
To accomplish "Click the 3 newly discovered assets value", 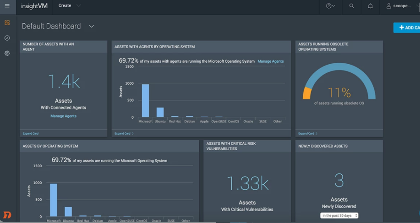I will point(339,180).
